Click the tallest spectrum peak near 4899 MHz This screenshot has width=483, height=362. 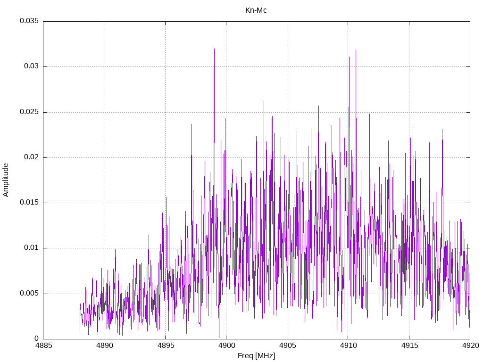(215, 49)
